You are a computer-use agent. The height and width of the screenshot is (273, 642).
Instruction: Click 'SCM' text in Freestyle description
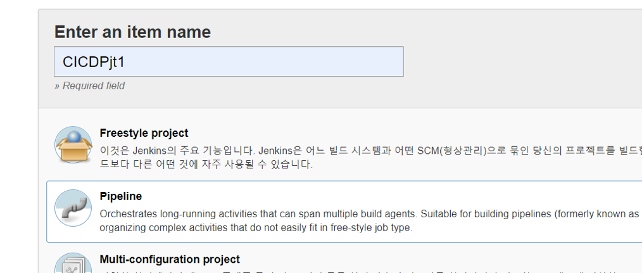click(x=427, y=151)
